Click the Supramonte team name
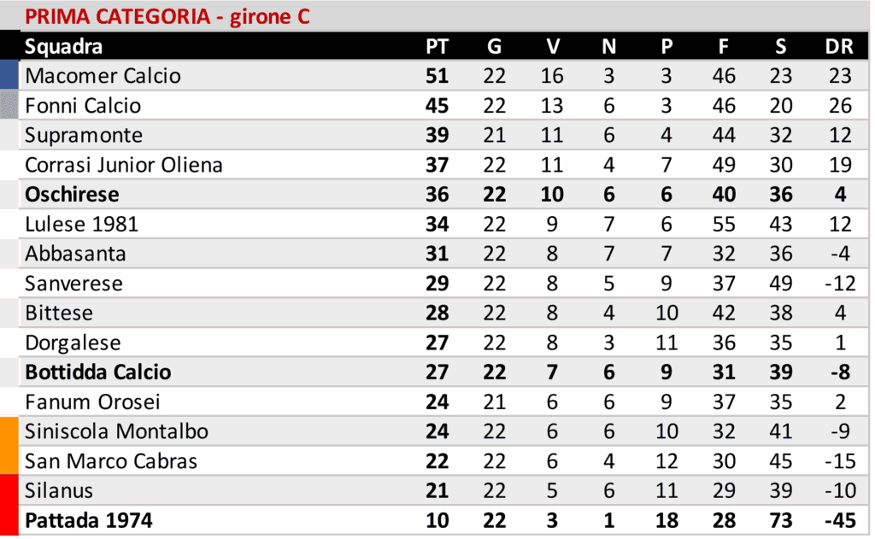This screenshot has width=875, height=539. tap(84, 135)
